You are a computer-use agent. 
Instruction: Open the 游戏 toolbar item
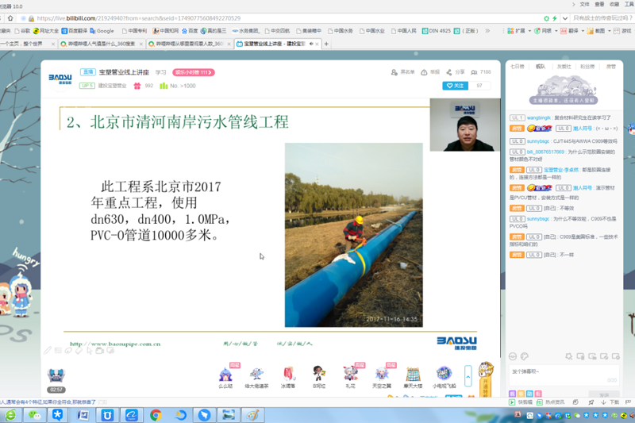tap(622, 31)
